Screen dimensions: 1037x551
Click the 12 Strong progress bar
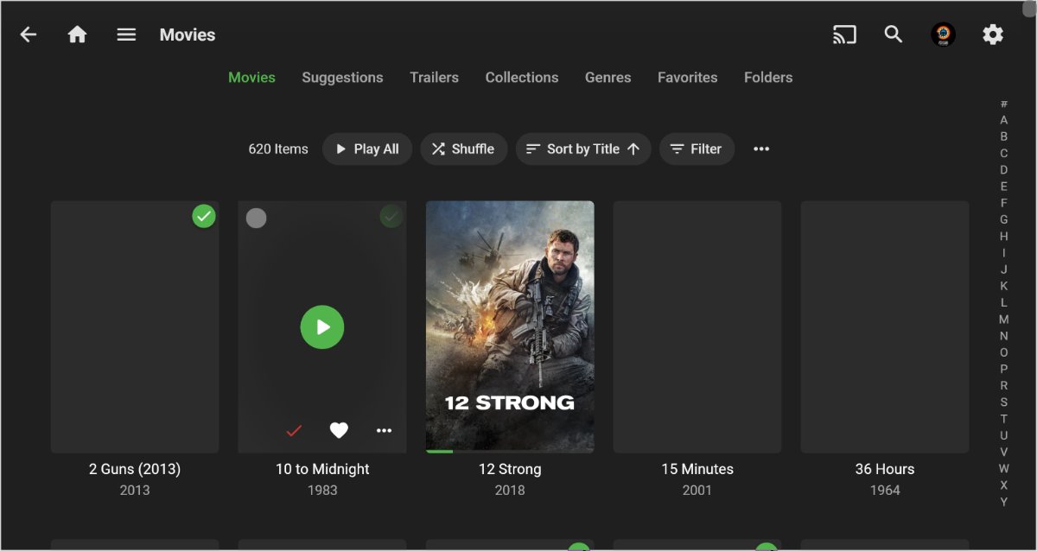(x=510, y=451)
